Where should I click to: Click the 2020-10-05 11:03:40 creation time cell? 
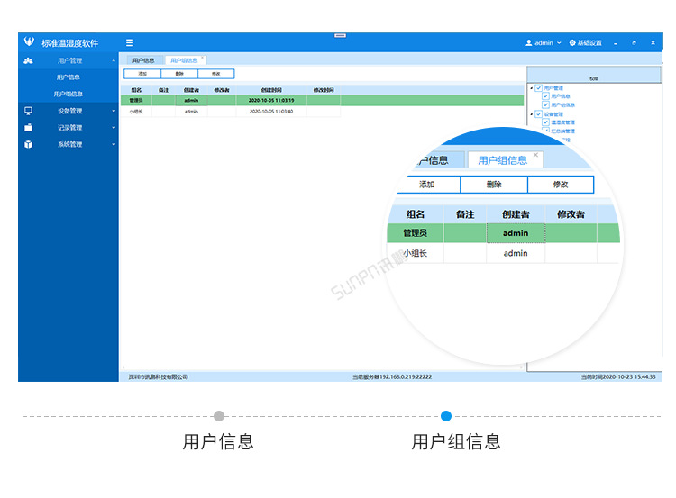click(271, 112)
